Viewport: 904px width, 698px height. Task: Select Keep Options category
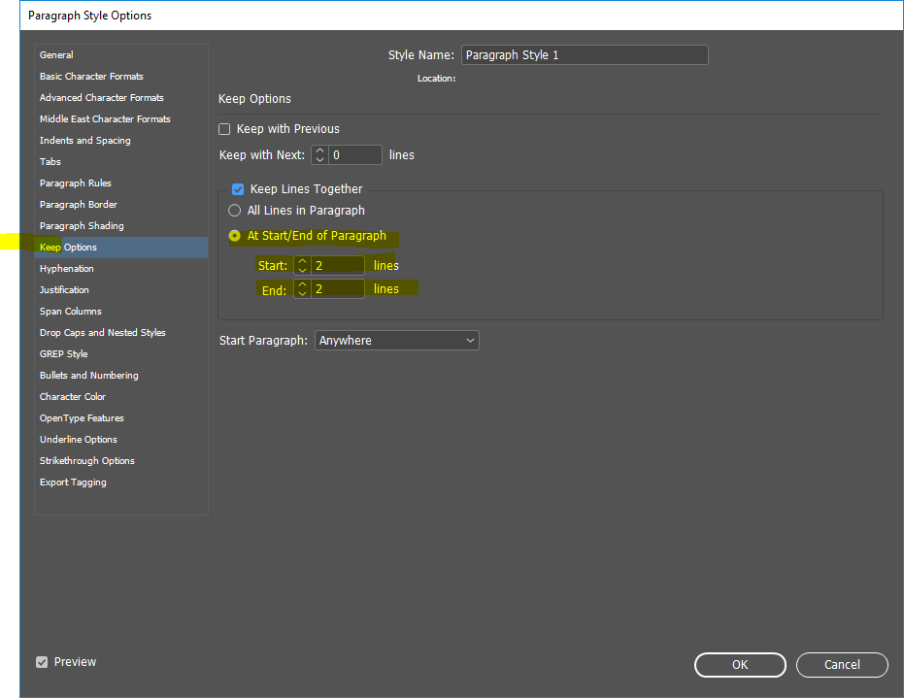tap(121, 248)
